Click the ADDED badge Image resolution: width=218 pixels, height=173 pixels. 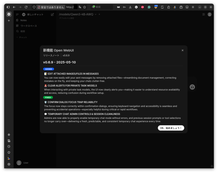tap(49, 69)
